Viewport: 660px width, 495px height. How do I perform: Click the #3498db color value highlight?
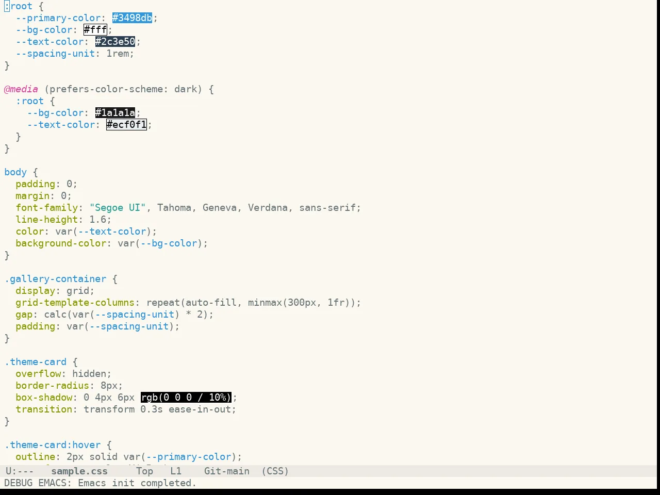[x=132, y=18]
